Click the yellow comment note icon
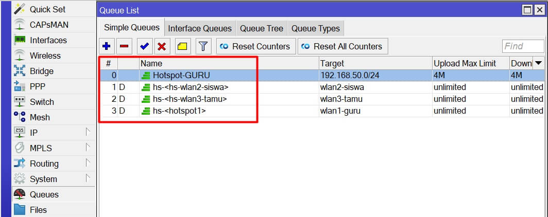 coord(182,46)
